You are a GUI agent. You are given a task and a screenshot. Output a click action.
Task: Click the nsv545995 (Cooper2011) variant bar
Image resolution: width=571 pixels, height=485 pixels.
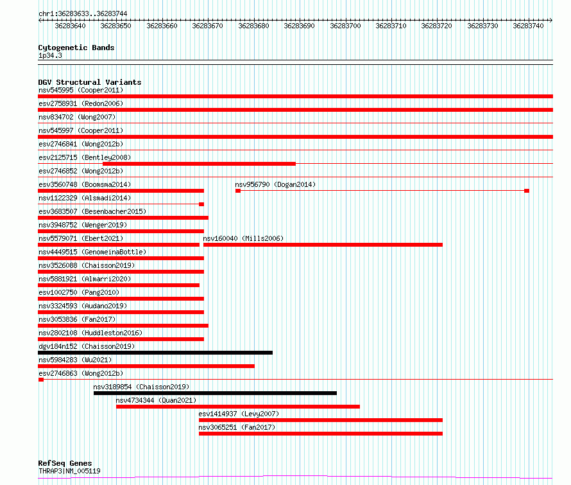tap(295, 96)
